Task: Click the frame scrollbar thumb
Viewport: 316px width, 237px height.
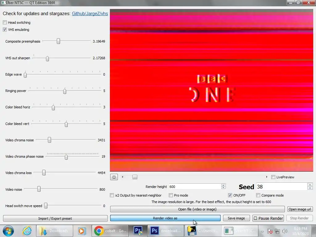Action: point(135,177)
